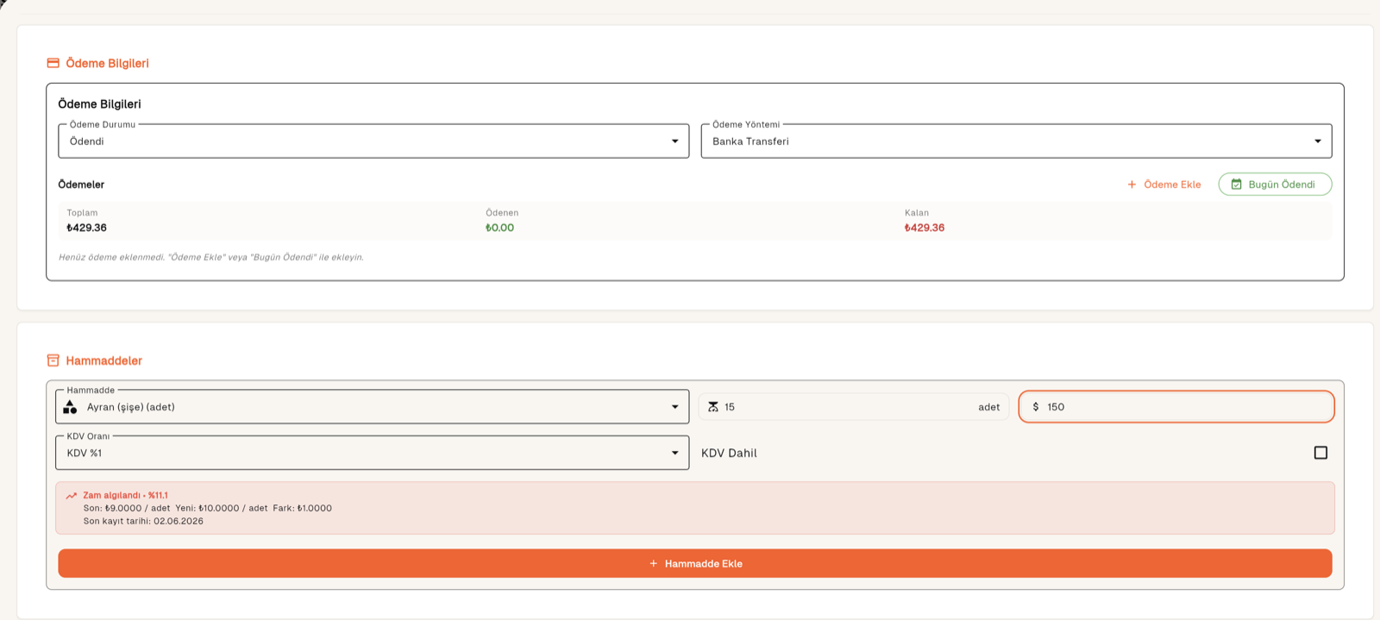Viewport: 1380px width, 620px height.
Task: Focus the price field showing 150
Action: click(x=1176, y=407)
